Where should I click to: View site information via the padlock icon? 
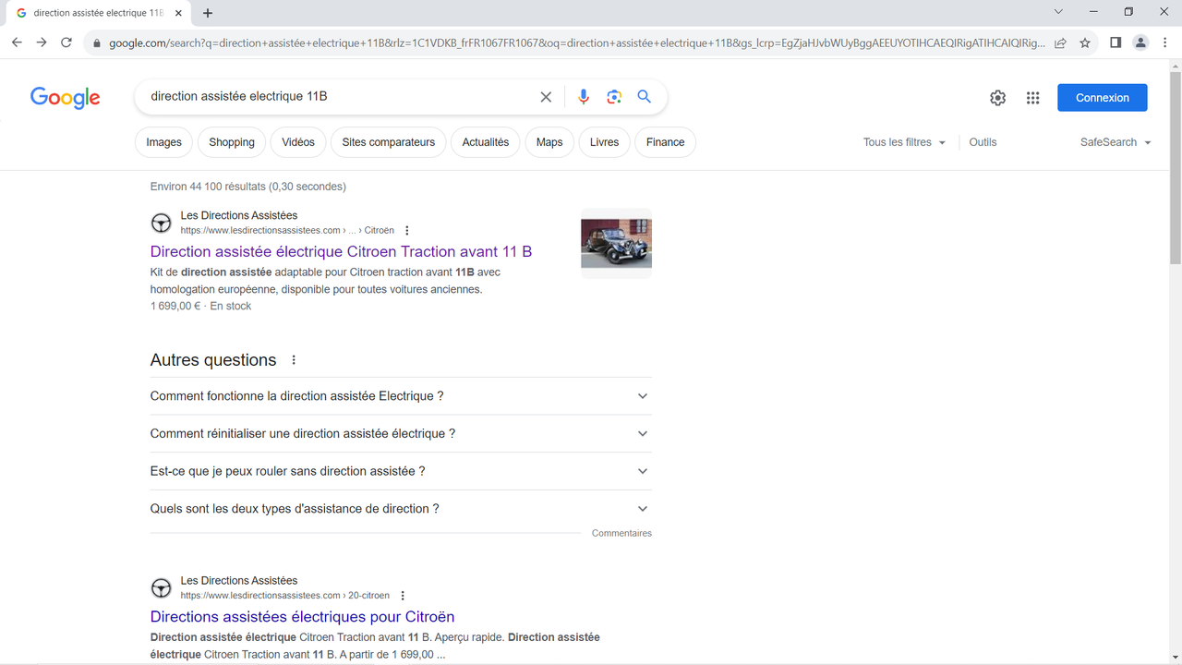pyautogui.click(x=97, y=42)
